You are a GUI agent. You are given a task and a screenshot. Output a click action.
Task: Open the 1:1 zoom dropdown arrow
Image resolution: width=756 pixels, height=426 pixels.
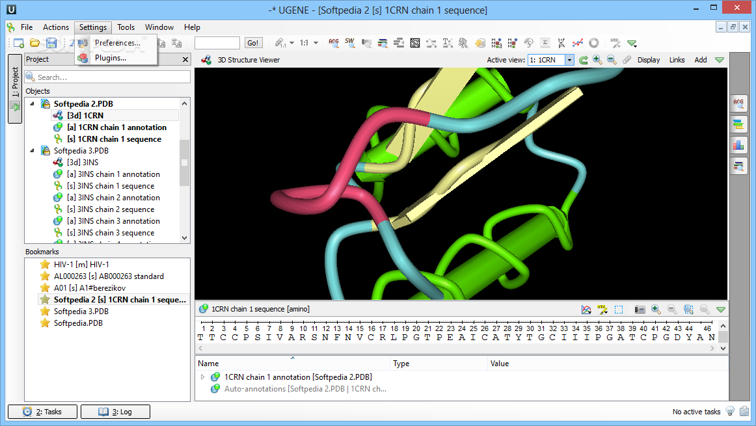click(x=316, y=43)
